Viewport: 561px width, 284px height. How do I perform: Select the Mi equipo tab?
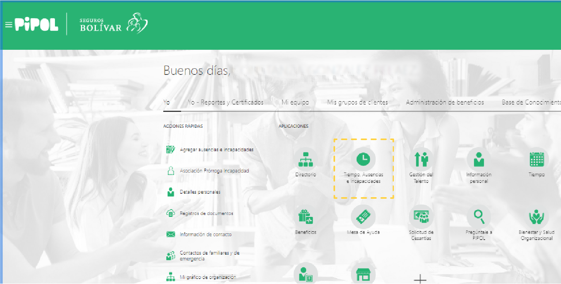(x=295, y=102)
